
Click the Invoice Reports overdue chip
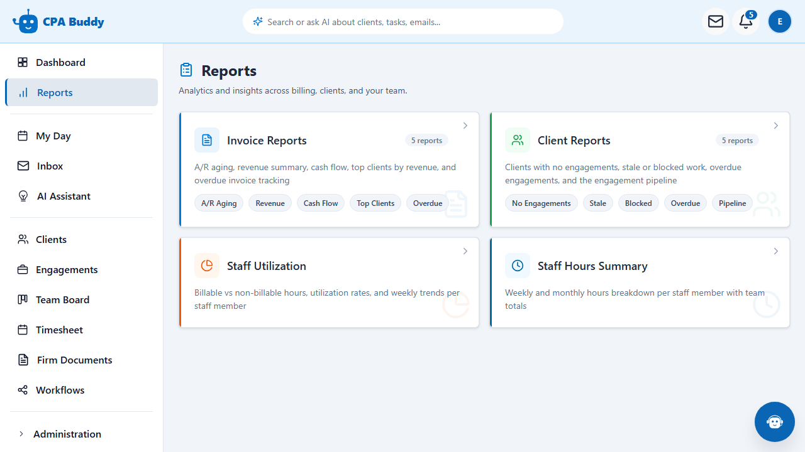(x=428, y=203)
